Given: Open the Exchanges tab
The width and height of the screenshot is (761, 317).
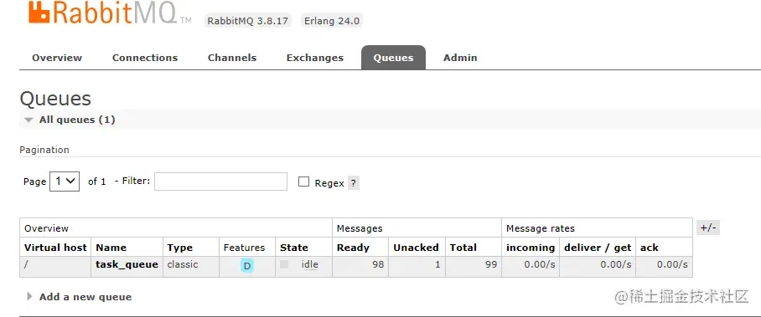Looking at the screenshot, I should coord(314,58).
